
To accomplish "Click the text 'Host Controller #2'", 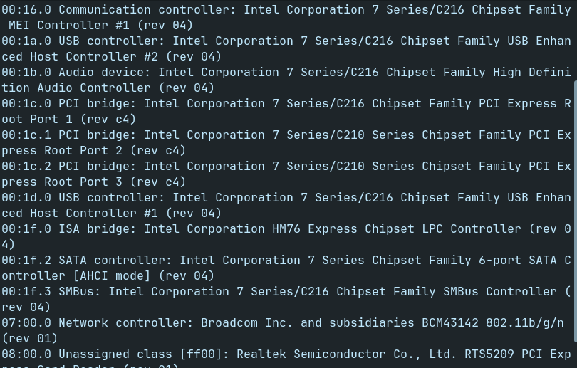I will point(94,57).
